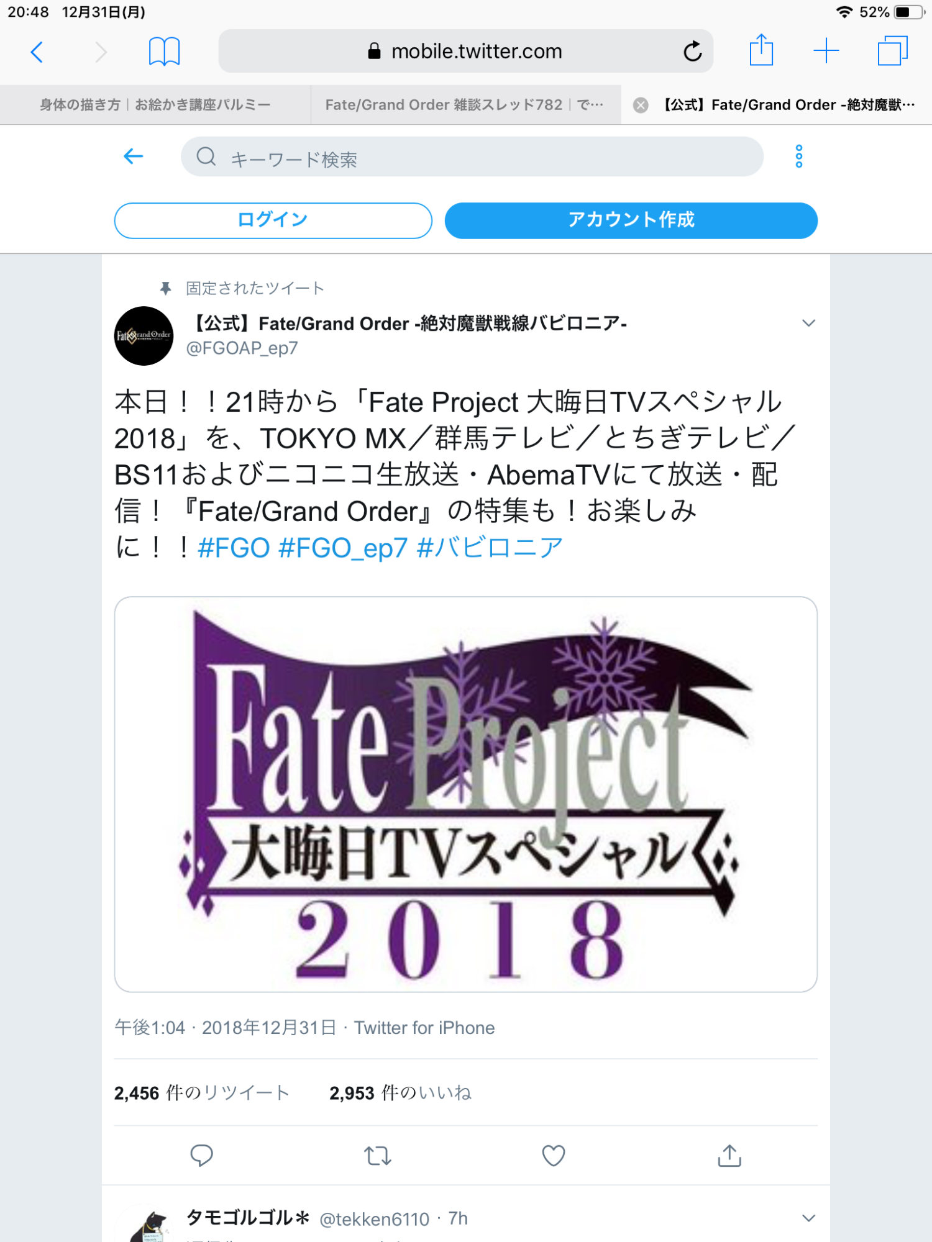Expand chevron menu on pinned tweet
The height and width of the screenshot is (1242, 932).
pyautogui.click(x=808, y=323)
